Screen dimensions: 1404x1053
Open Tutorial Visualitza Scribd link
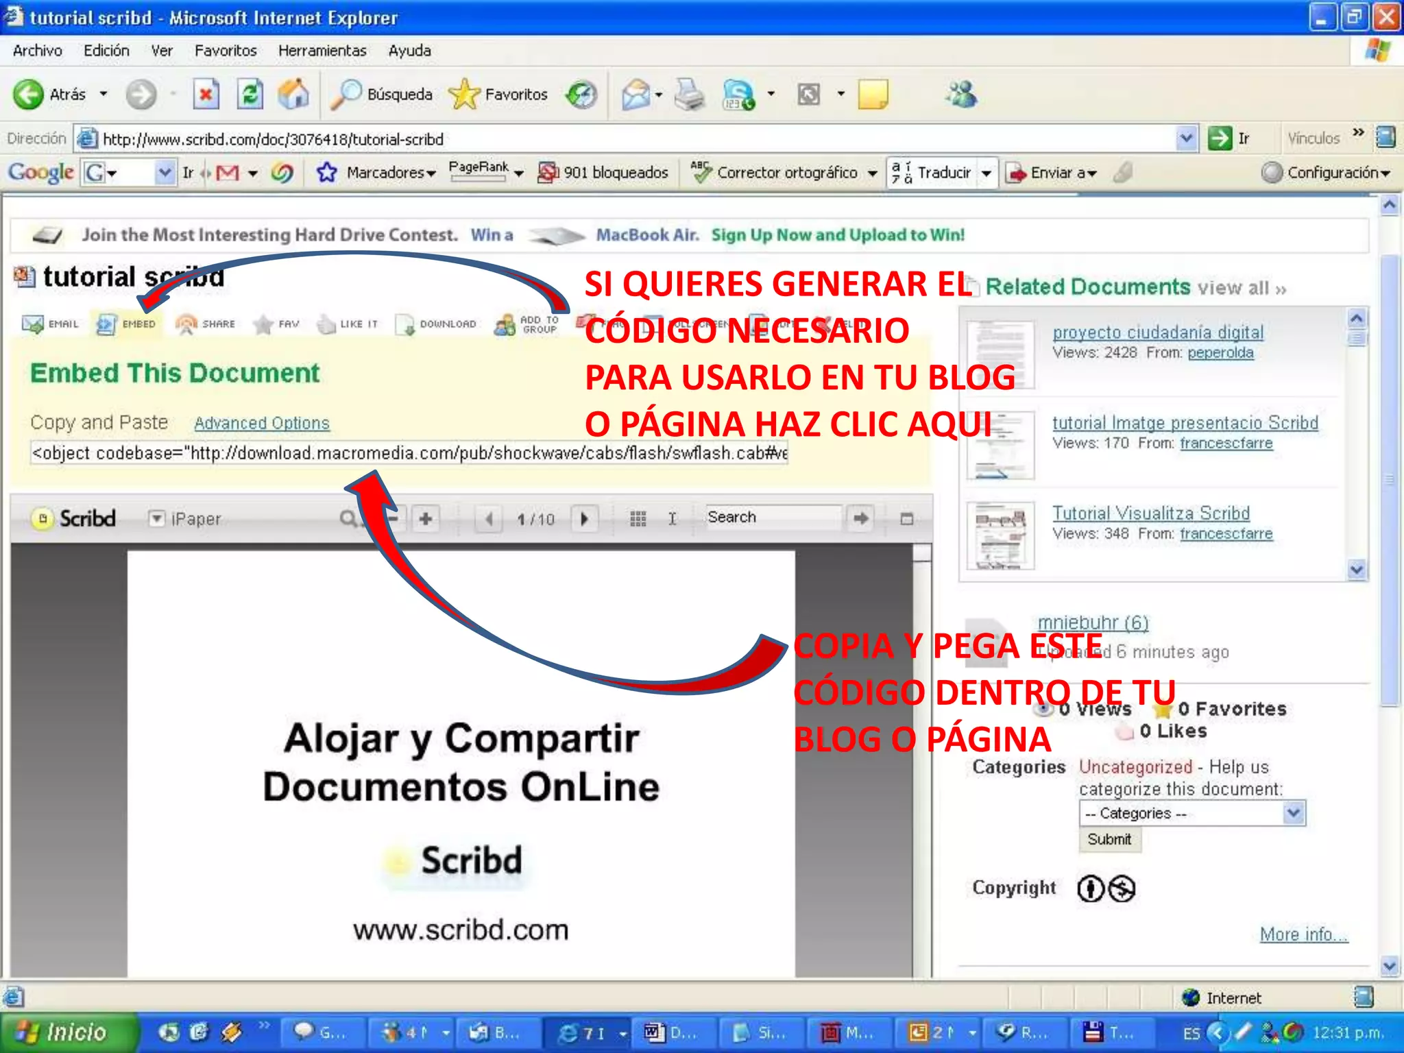coord(1151,513)
